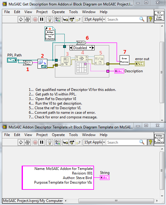Viewport: 166px width, 205px height.
Task: Click the Descr. Name subVI node
Action: [x=28, y=63]
